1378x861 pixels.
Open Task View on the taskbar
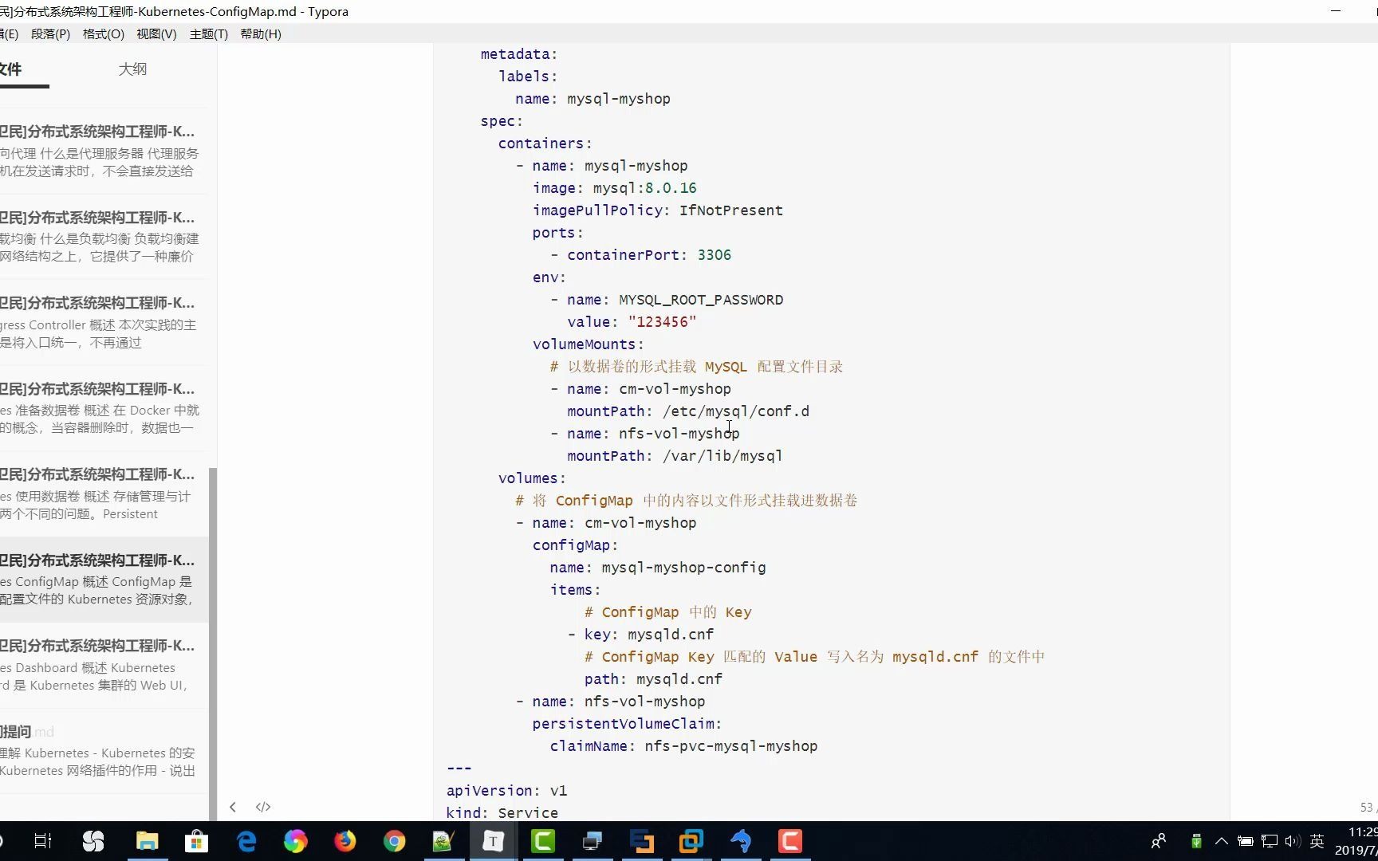43,841
